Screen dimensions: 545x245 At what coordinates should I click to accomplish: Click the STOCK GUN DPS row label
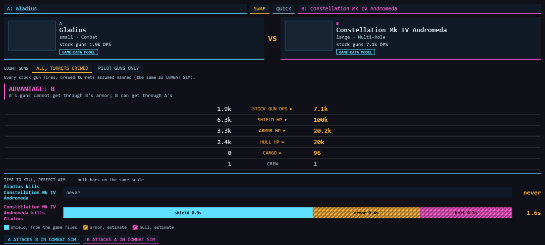pos(272,109)
